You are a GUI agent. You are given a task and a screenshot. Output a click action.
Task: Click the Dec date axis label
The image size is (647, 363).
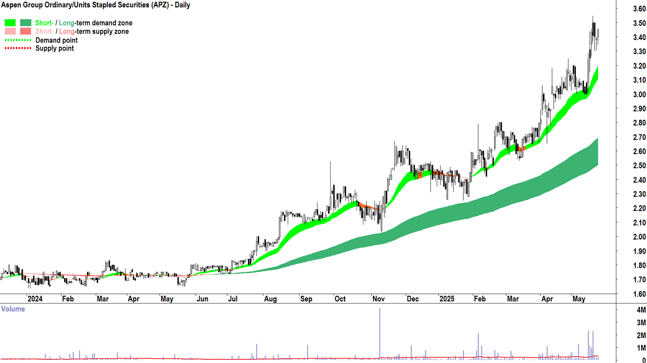413,299
